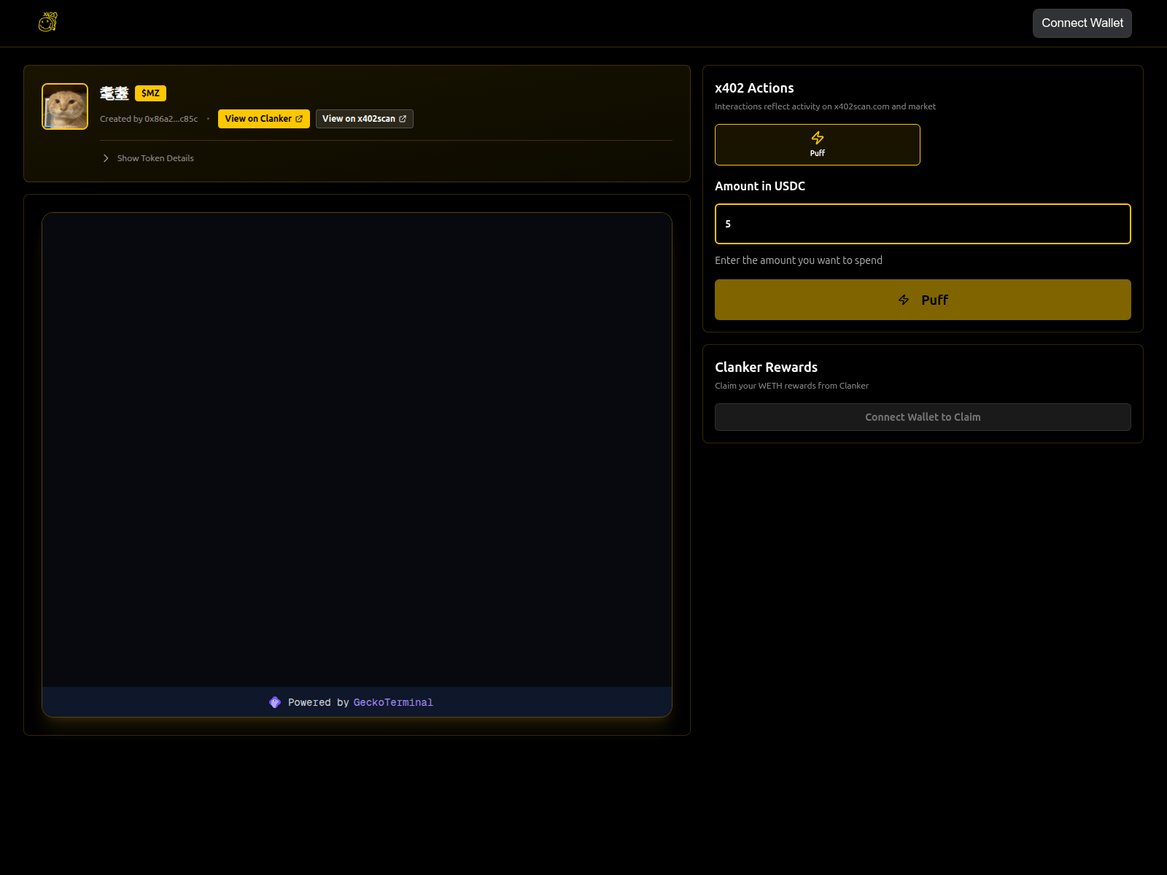Click 'Enter the amount you want to spend' text

pyautogui.click(x=799, y=260)
